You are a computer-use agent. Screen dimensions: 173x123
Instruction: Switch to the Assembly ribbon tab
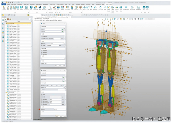point(32,4)
